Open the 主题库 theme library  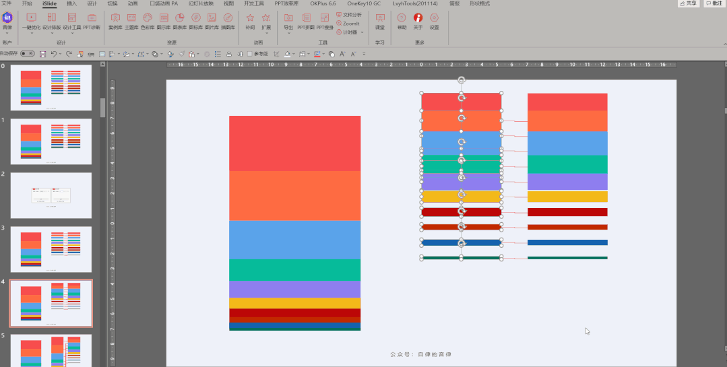pyautogui.click(x=131, y=21)
